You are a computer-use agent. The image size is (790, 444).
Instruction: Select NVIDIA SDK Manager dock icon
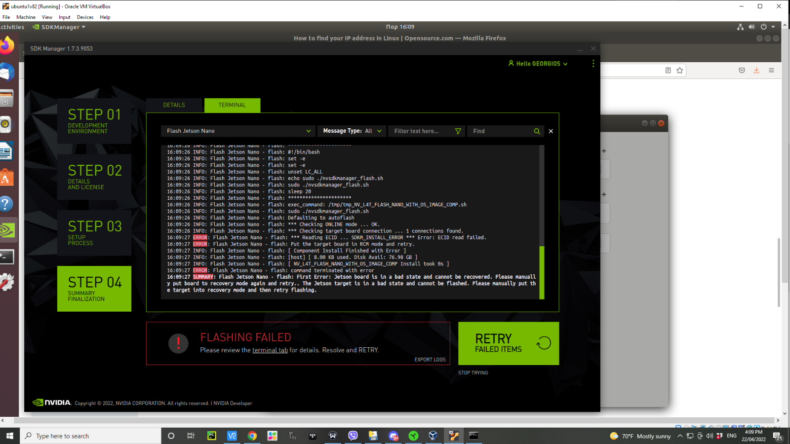(7, 230)
